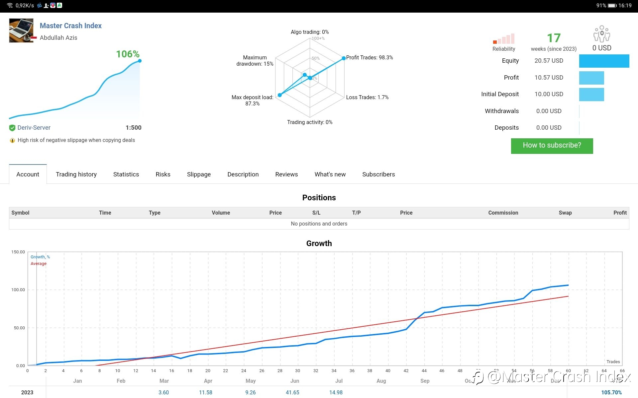Image resolution: width=638 pixels, height=398 pixels.
Task: Click the 106% growth endpoint dot
Action: 140,61
